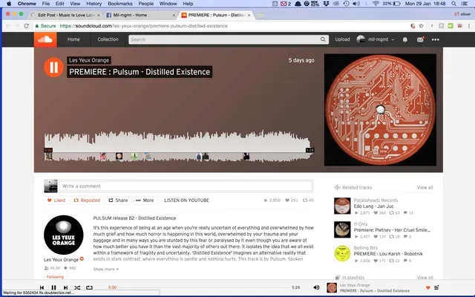The height and width of the screenshot is (297, 475).
Task: Click the Upload link
Action: click(x=342, y=39)
